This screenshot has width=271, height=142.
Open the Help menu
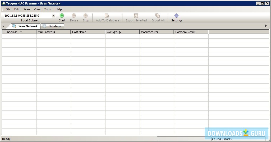click(x=59, y=9)
